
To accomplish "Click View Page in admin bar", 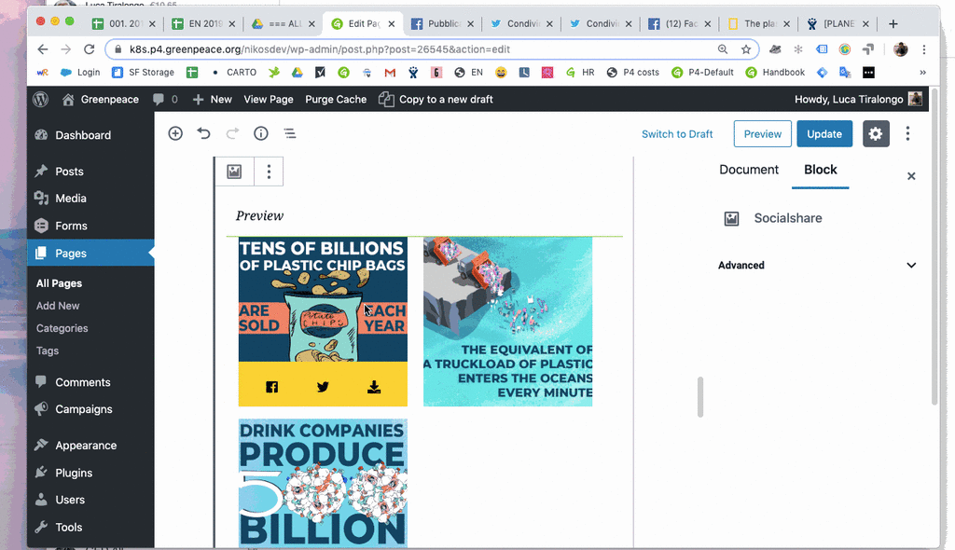I will pos(269,100).
